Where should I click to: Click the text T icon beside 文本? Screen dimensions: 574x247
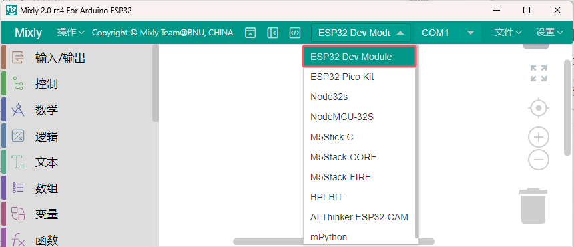click(x=18, y=162)
